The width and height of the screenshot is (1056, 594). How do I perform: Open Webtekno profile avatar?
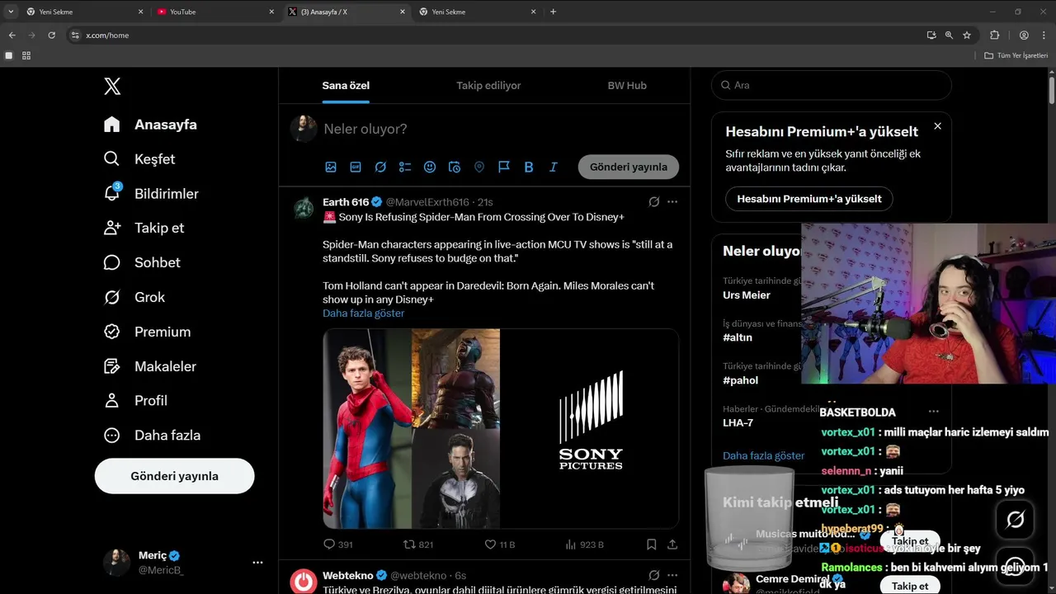pos(304,581)
